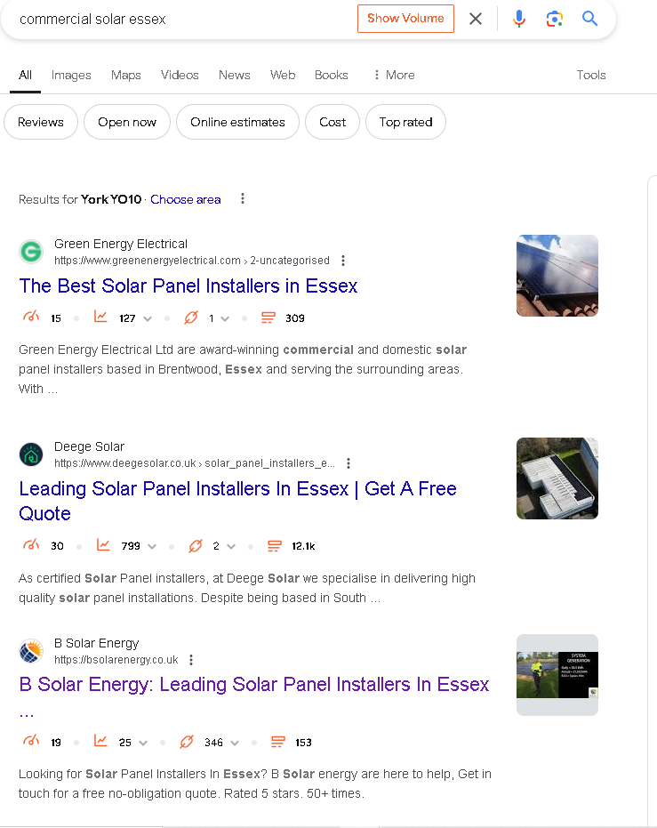This screenshot has height=828, width=657.
Task: Open the More search categories menu
Action: (393, 75)
